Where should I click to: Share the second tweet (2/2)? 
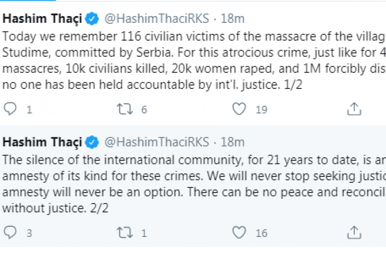pyautogui.click(x=354, y=233)
